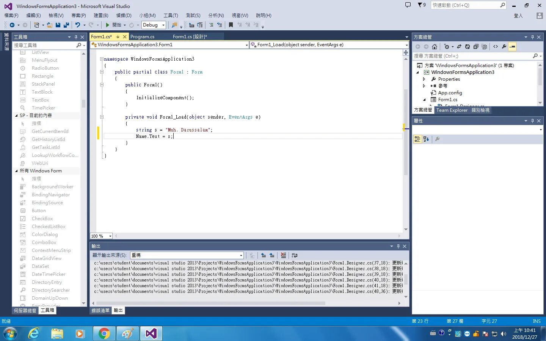Start debugging with the green play icon

click(x=108, y=25)
